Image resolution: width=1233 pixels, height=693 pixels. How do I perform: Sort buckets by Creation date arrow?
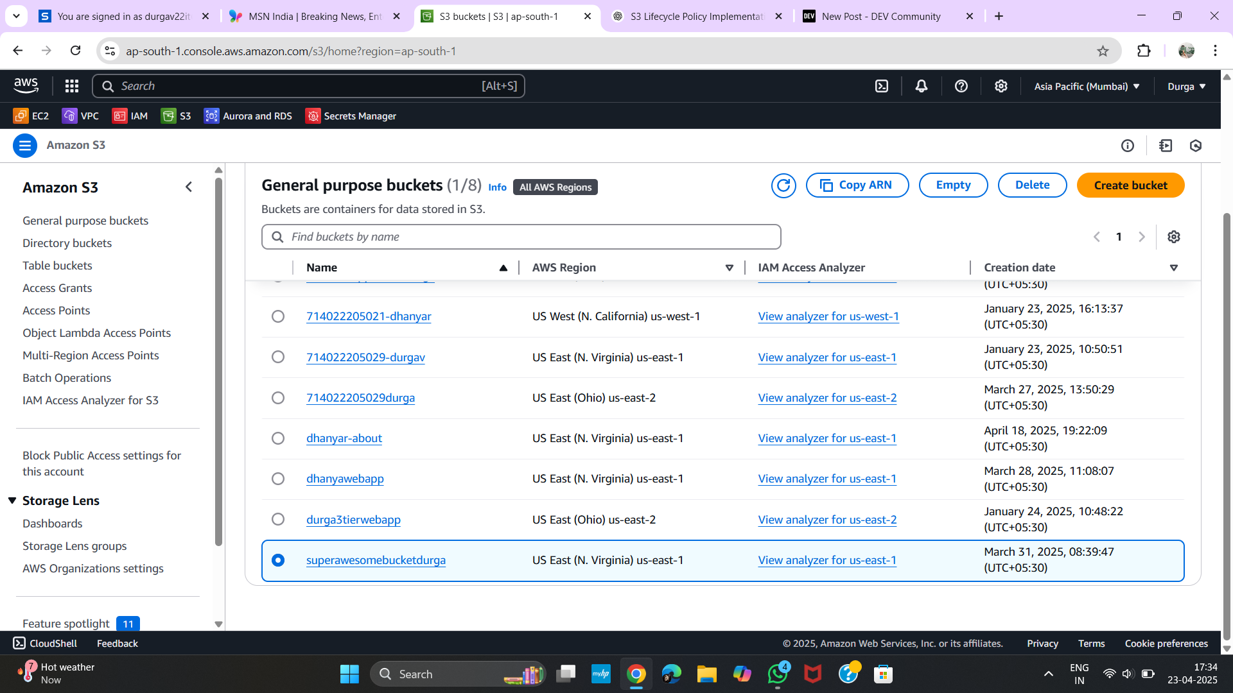[x=1174, y=268]
